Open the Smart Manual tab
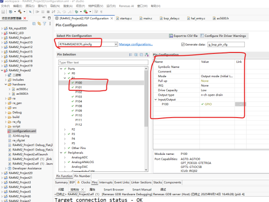Image resolution: width=269 pixels, height=202 pixels. click(x=142, y=189)
